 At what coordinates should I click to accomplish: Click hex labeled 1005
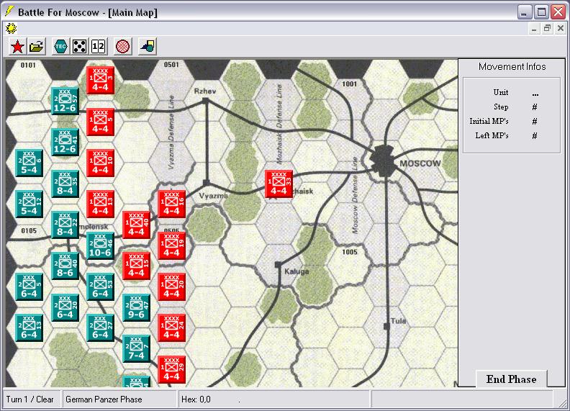tap(350, 266)
